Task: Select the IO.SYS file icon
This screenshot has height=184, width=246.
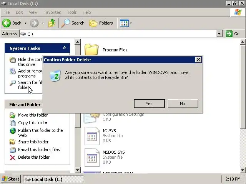Action: (x=92, y=136)
